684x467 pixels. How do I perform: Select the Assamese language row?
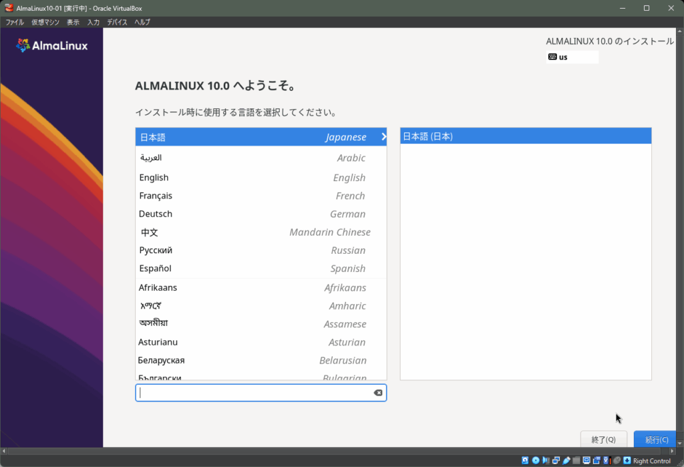coord(261,324)
